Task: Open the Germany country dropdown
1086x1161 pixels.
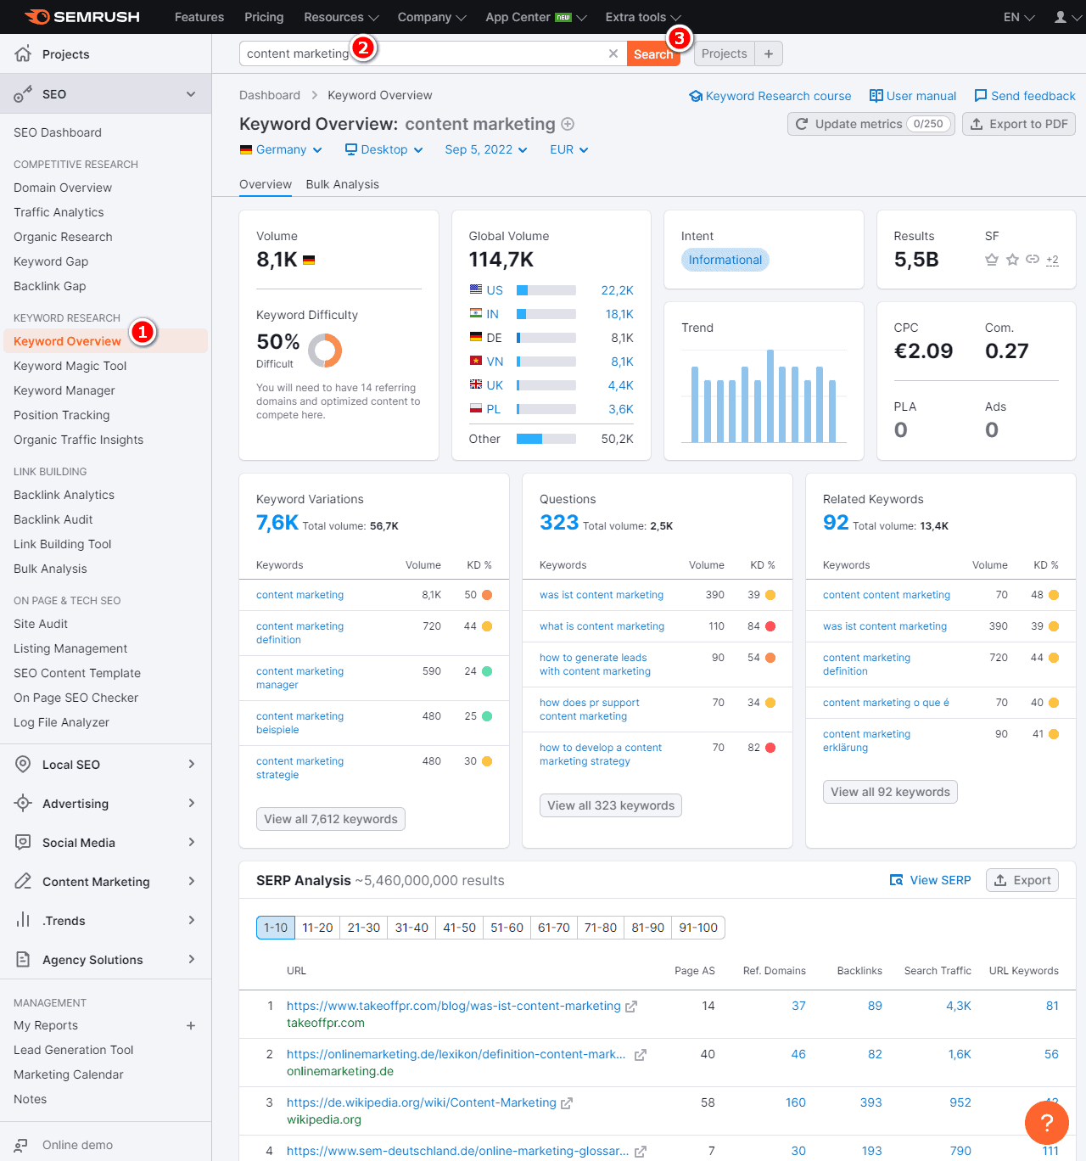Action: [x=281, y=149]
